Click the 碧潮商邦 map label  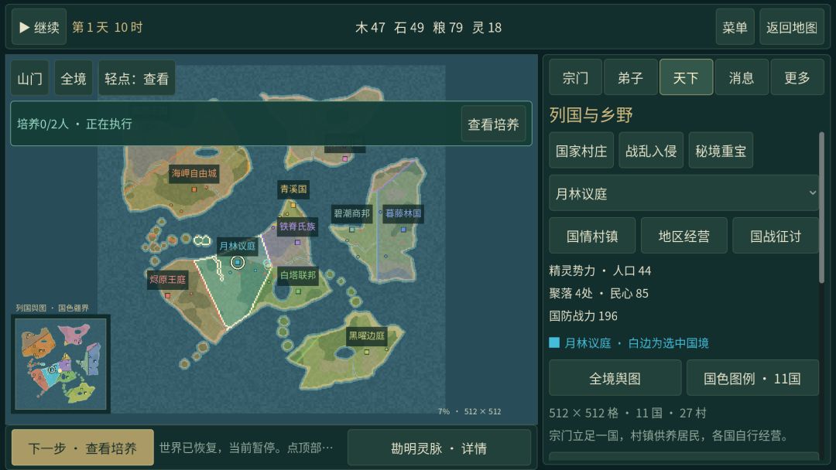(x=351, y=213)
